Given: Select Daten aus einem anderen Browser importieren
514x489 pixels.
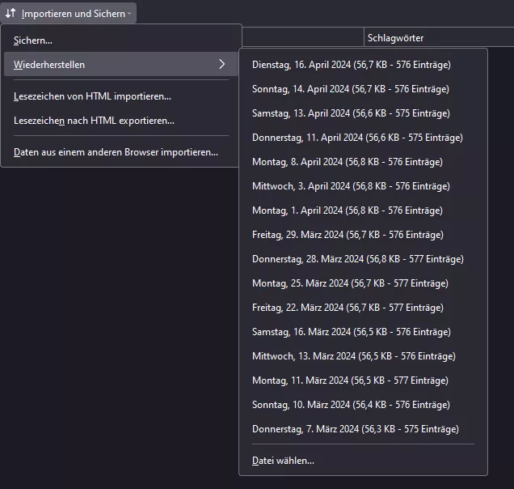Looking at the screenshot, I should click(116, 152).
